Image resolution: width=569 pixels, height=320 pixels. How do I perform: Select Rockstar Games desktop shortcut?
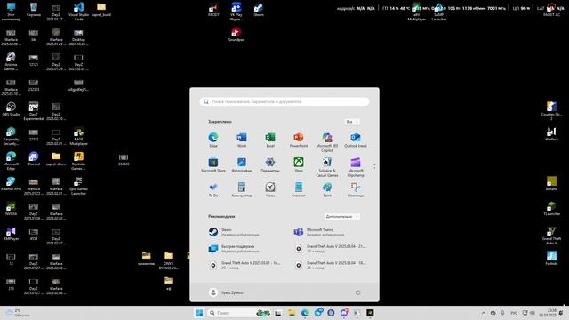(x=78, y=161)
